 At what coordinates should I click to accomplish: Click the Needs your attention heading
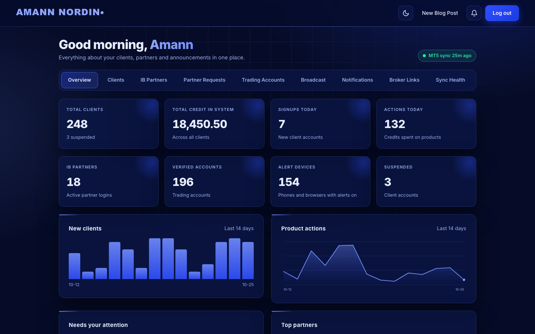[x=98, y=325]
